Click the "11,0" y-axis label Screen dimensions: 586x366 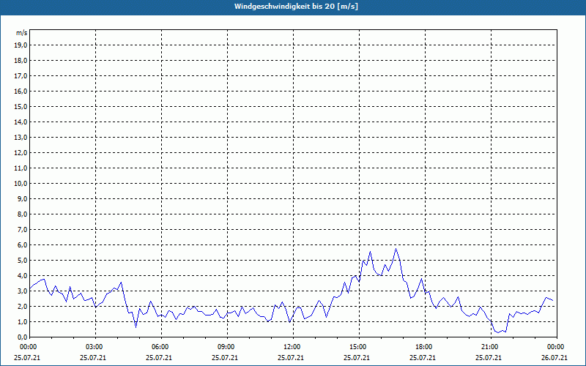tap(21, 168)
